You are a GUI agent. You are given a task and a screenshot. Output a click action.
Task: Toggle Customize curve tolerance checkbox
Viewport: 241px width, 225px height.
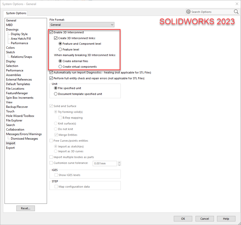click(x=51, y=163)
